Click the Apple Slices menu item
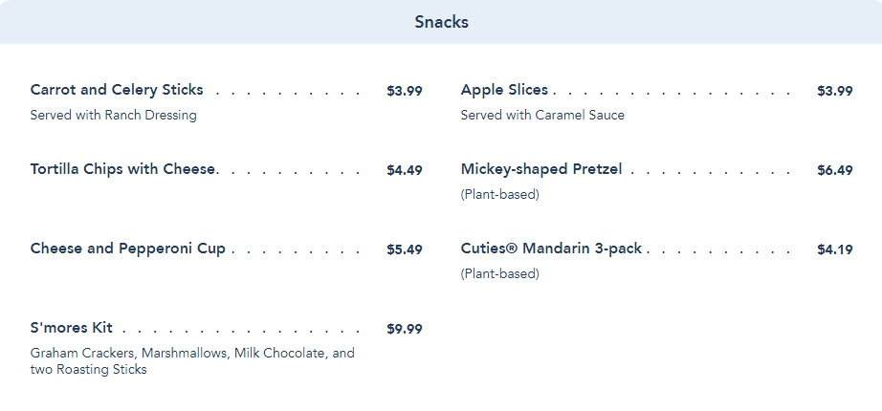Screen dimensions: 882x411 pyautogui.click(x=504, y=90)
